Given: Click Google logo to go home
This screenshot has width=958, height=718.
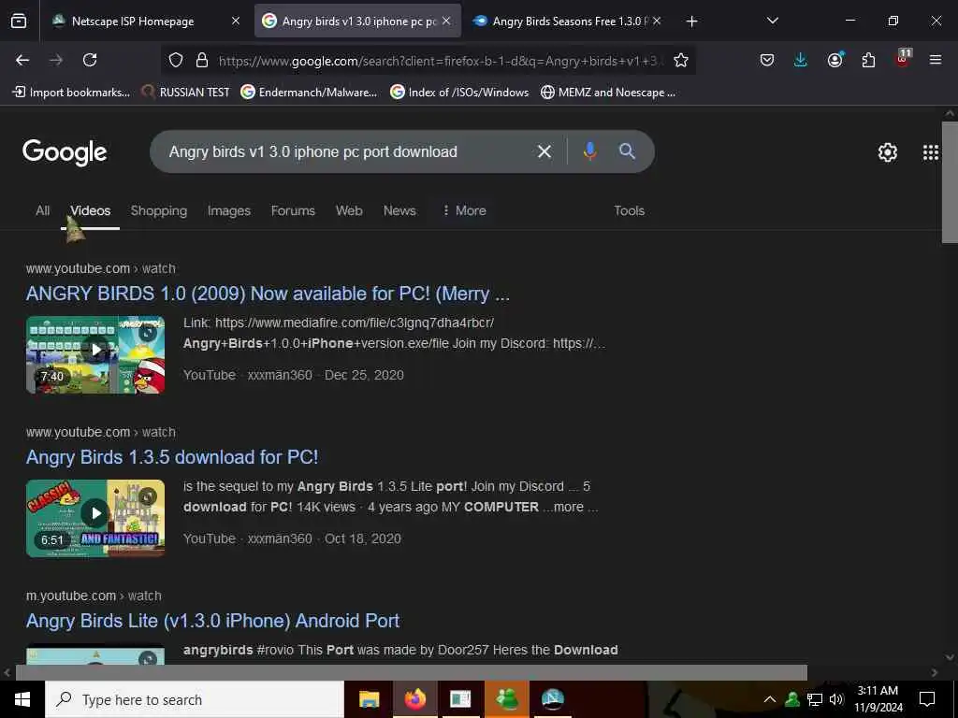Looking at the screenshot, I should pos(65,152).
